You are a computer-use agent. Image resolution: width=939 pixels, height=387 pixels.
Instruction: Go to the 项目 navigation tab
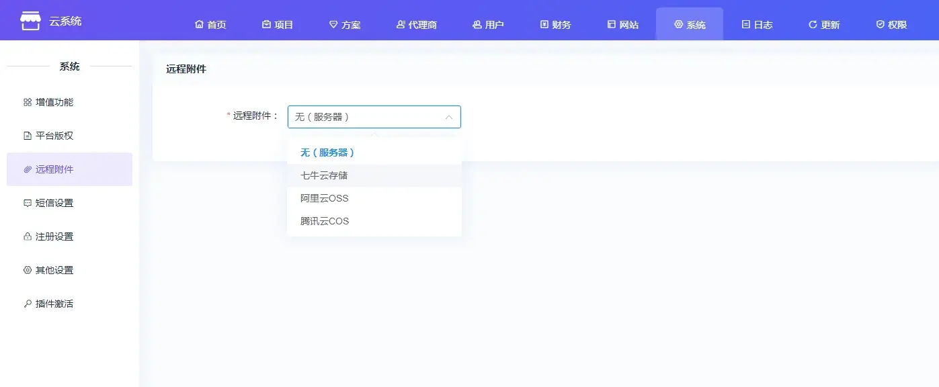(278, 25)
